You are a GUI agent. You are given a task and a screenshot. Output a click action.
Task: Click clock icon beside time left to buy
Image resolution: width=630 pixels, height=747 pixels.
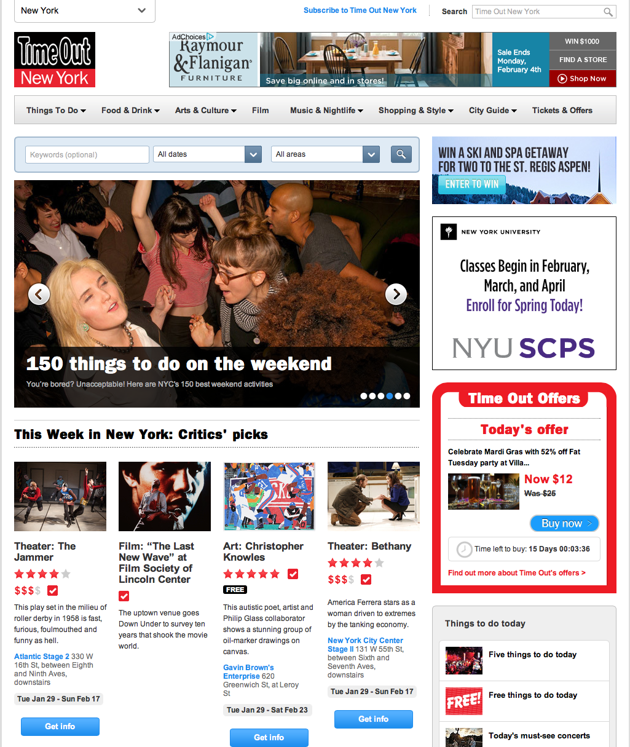(x=465, y=549)
